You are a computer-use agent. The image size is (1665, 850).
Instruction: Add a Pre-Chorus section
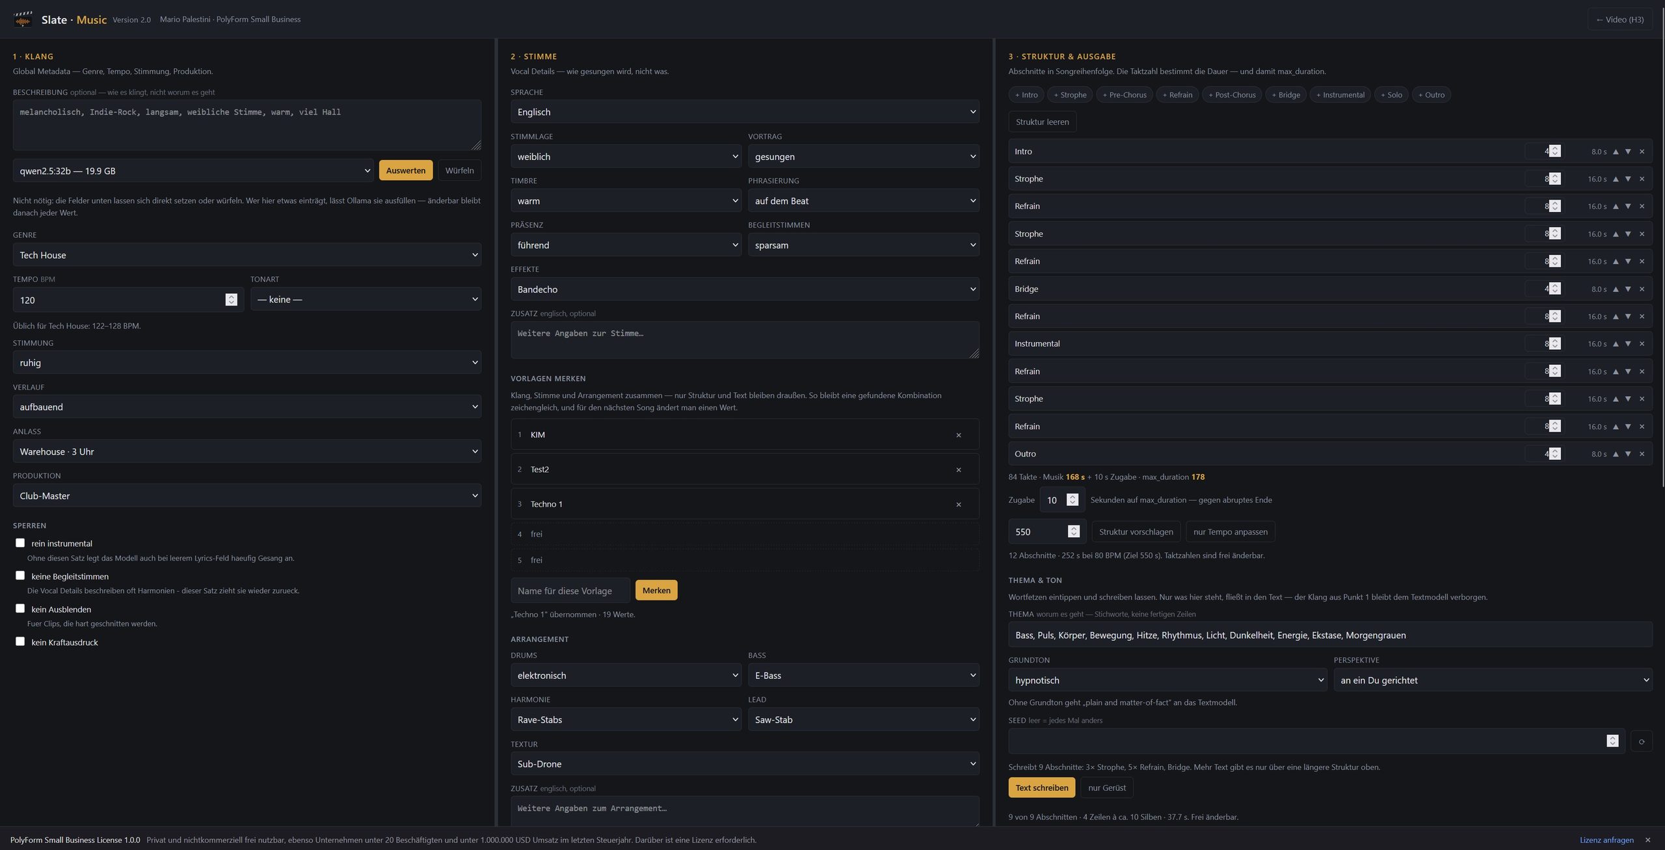pyautogui.click(x=1125, y=95)
